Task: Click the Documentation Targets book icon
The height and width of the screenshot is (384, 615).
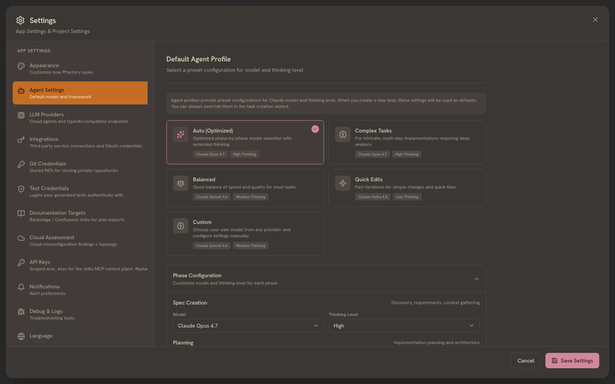Action: click(x=21, y=214)
